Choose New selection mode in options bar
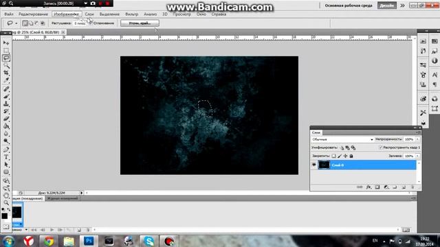This screenshot has width=440, height=247. [x=25, y=23]
